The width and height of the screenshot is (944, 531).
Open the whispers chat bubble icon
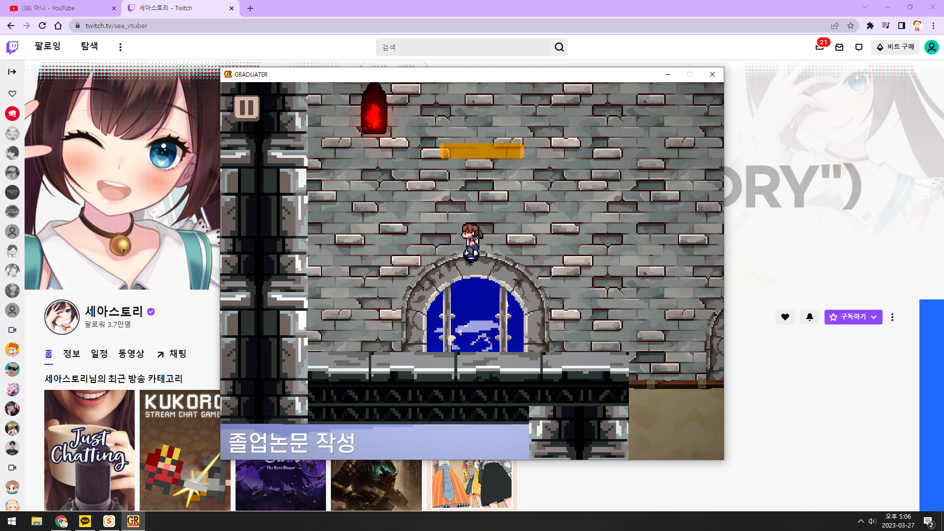click(x=859, y=47)
